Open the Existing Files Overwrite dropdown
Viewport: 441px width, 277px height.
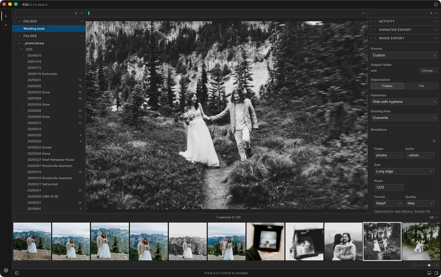pyautogui.click(x=404, y=118)
